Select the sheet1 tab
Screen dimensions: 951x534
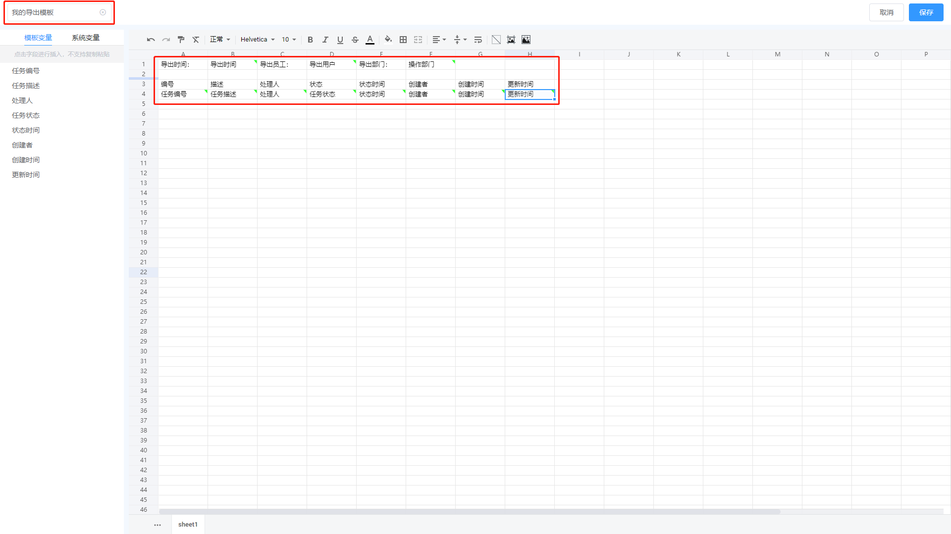188,525
